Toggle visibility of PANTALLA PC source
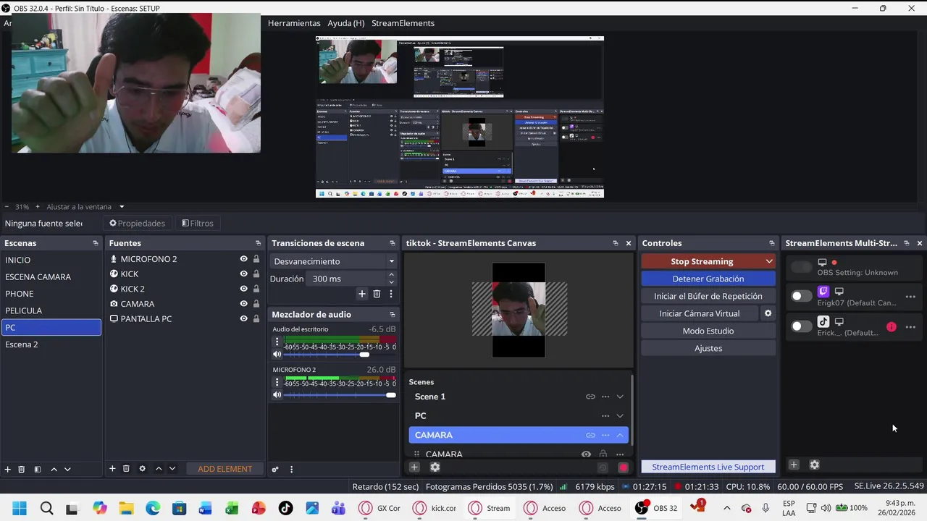 click(x=244, y=319)
